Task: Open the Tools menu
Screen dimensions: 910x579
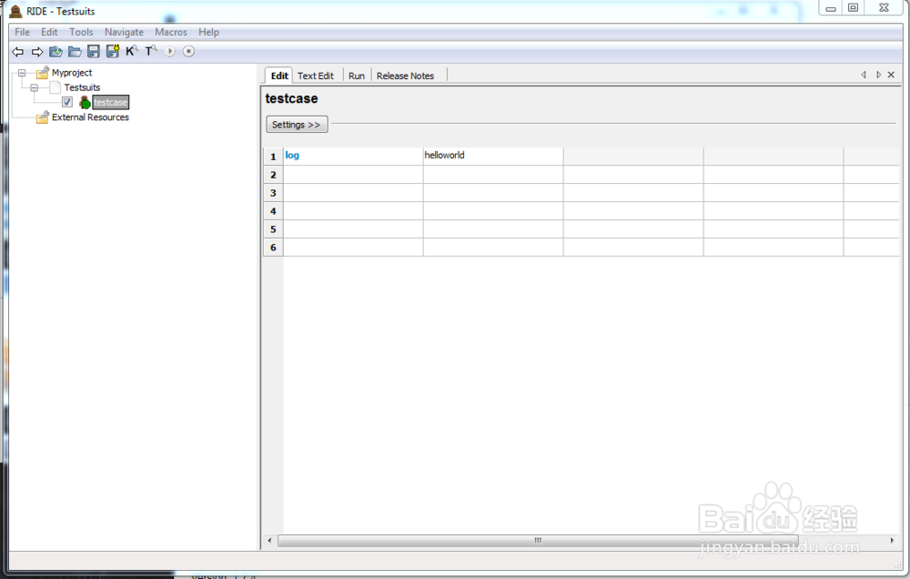Action: pyautogui.click(x=81, y=32)
